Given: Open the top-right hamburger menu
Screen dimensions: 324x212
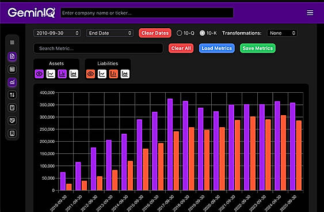Looking at the screenshot, I should 310,13.
